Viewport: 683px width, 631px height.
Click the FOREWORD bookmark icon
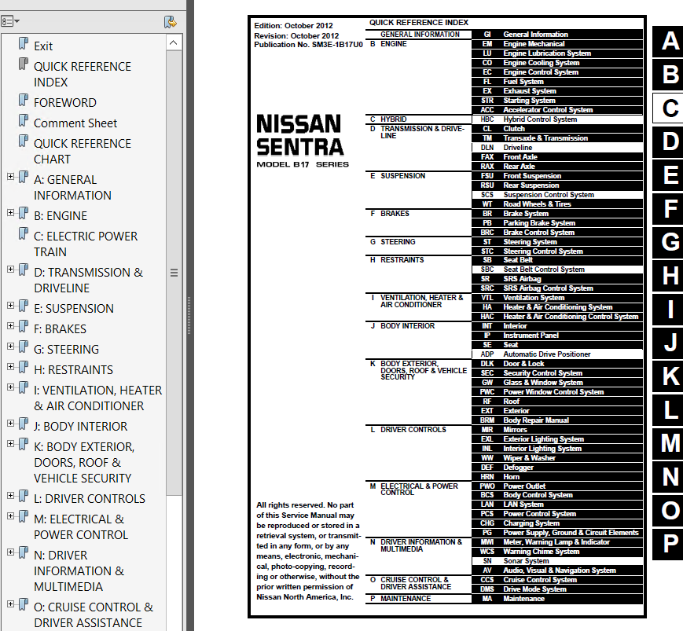point(24,100)
